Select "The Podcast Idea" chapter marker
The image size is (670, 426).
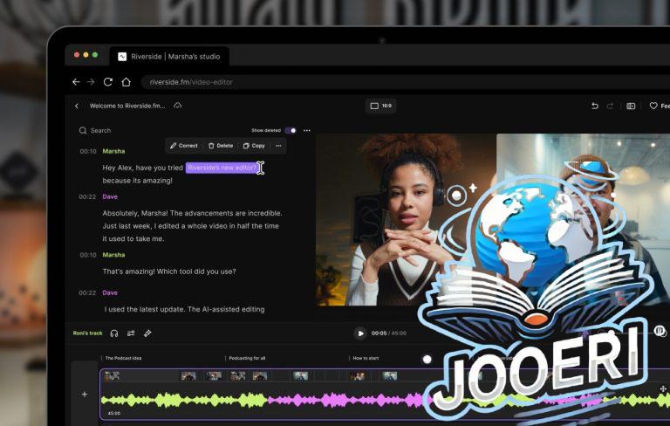(123, 358)
